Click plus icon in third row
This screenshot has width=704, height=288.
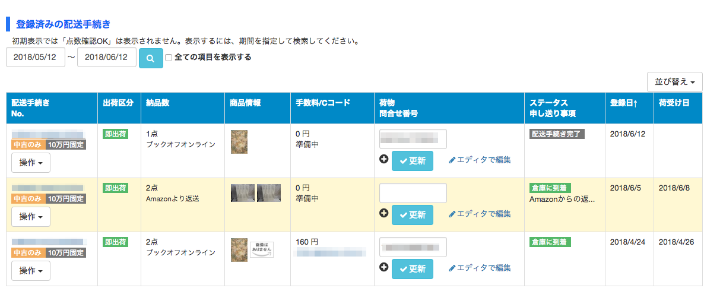click(383, 268)
